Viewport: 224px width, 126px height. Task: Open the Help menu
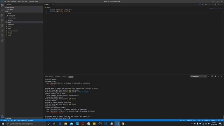36,1
